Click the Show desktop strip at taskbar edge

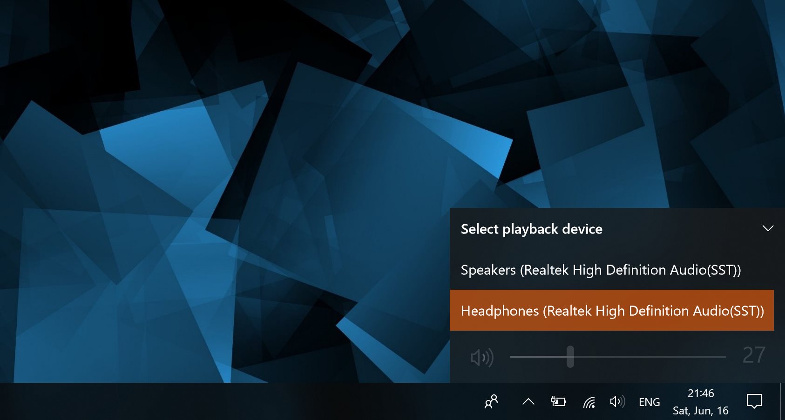[782, 401]
